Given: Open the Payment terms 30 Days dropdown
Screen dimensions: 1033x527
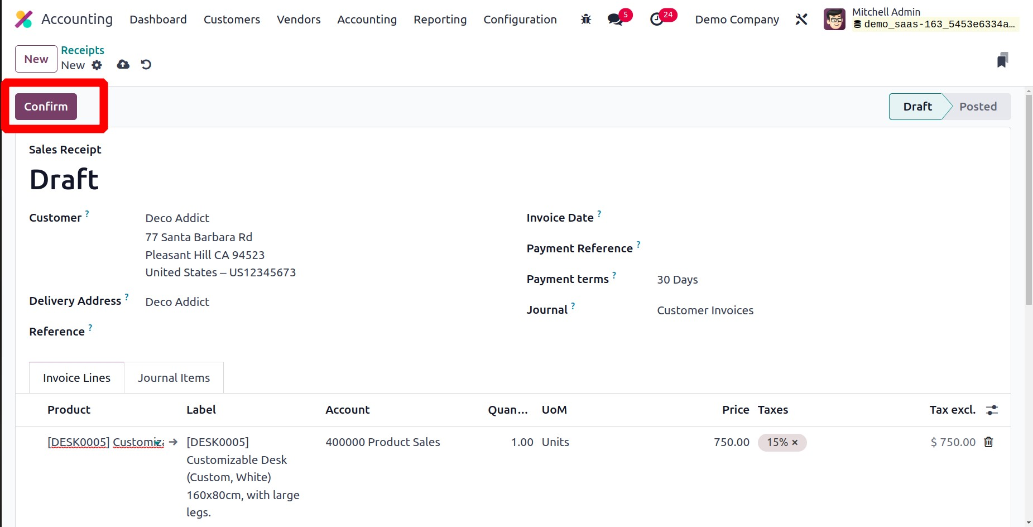Looking at the screenshot, I should (781, 280).
